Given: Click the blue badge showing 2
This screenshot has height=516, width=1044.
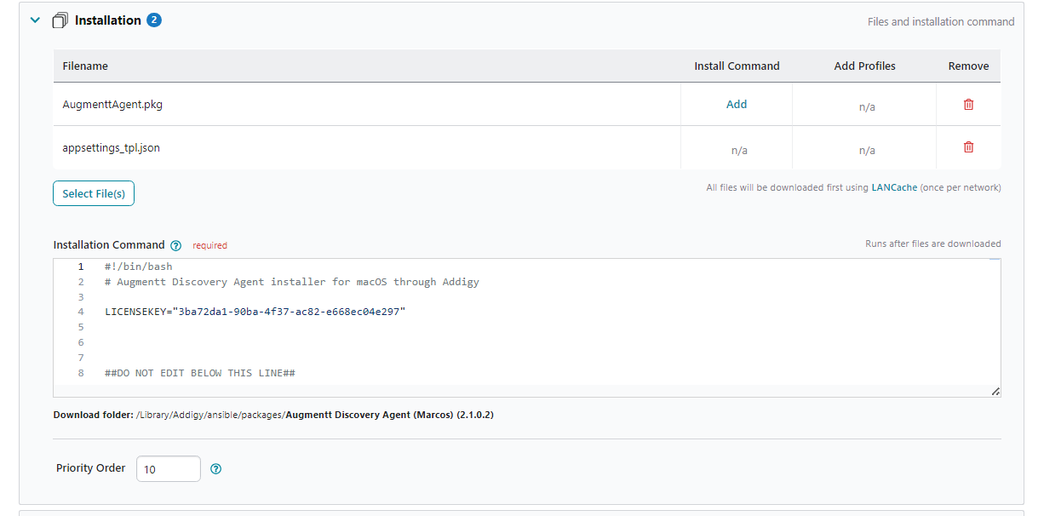Looking at the screenshot, I should coord(154,20).
